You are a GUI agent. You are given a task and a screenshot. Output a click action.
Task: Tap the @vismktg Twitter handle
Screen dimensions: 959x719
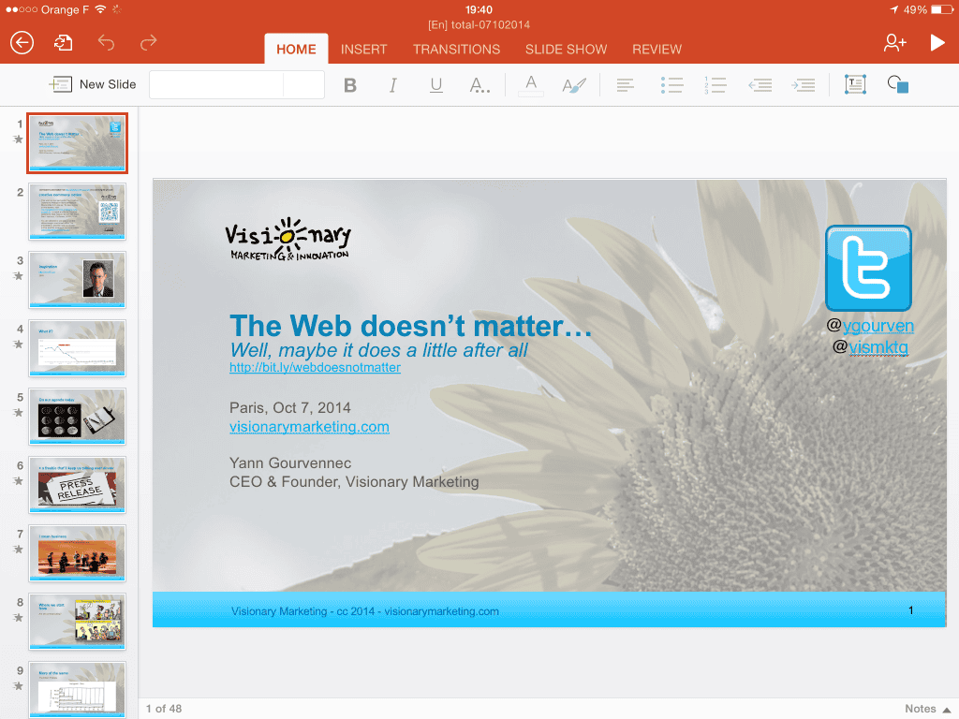coord(870,347)
